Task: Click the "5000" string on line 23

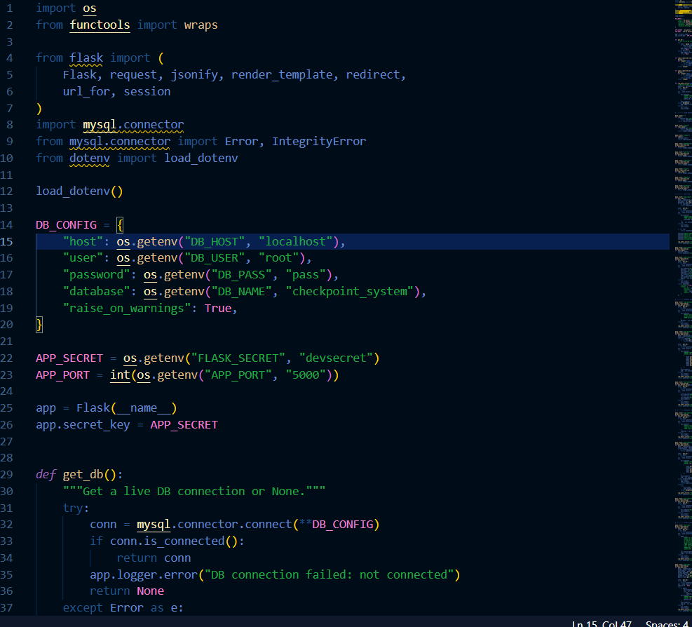Action: [306, 375]
